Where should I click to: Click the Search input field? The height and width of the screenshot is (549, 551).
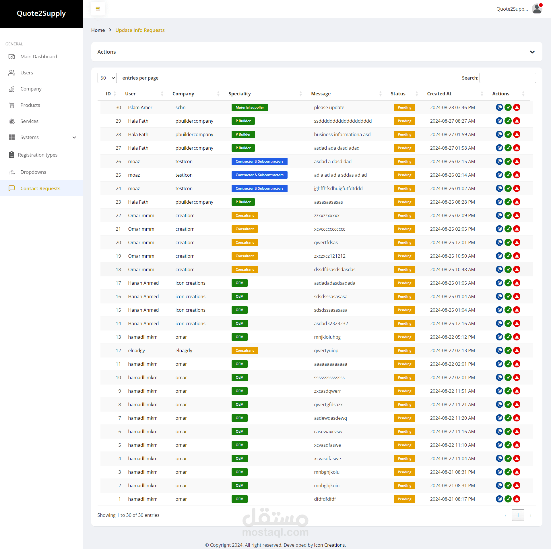[507, 78]
